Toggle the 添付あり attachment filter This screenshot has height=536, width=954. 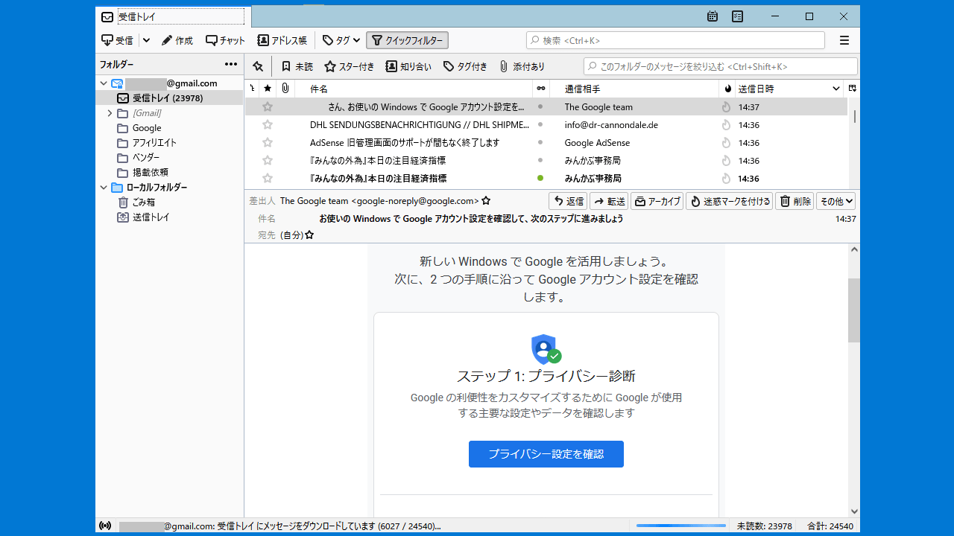pos(522,66)
